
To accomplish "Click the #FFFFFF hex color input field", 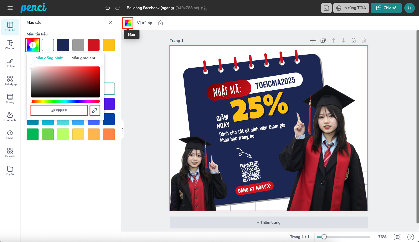I will [59, 110].
